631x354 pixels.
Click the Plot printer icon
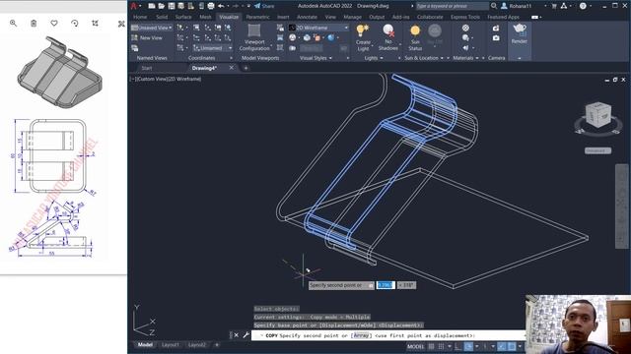[x=211, y=6]
